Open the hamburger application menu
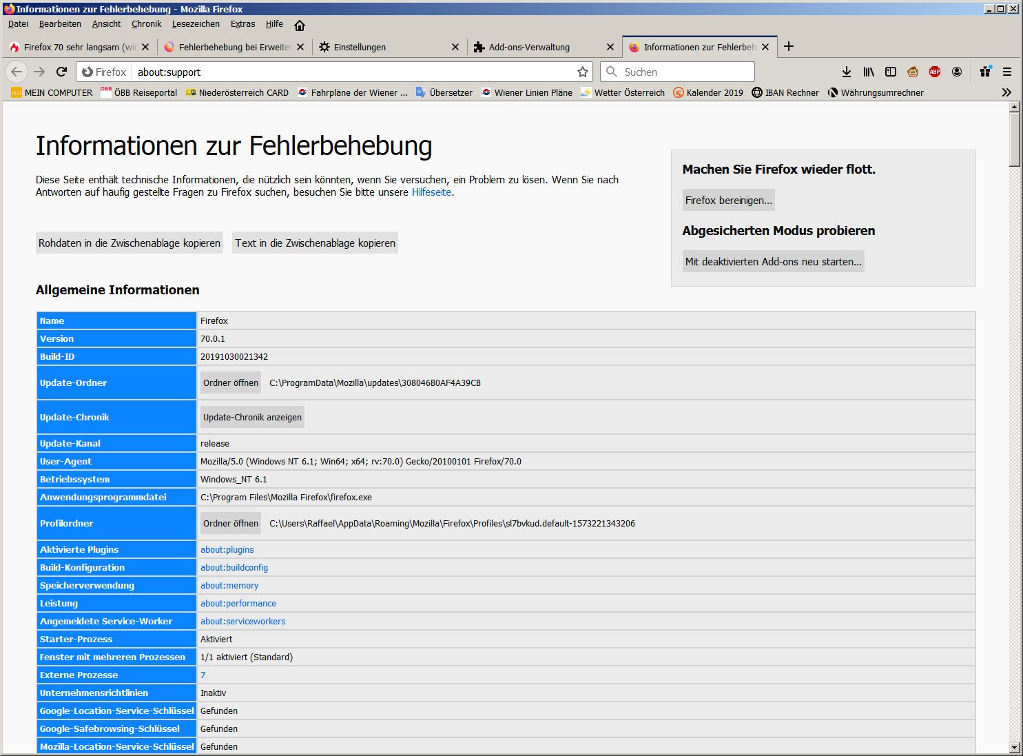The height and width of the screenshot is (756, 1023). point(1007,72)
